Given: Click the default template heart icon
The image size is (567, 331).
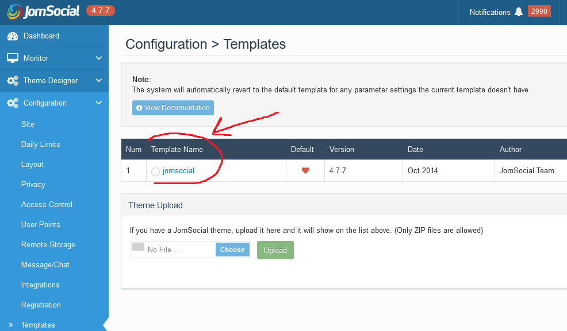Looking at the screenshot, I should pyautogui.click(x=305, y=170).
